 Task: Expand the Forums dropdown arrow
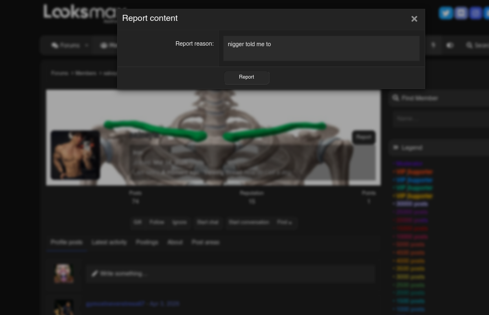pos(87,46)
